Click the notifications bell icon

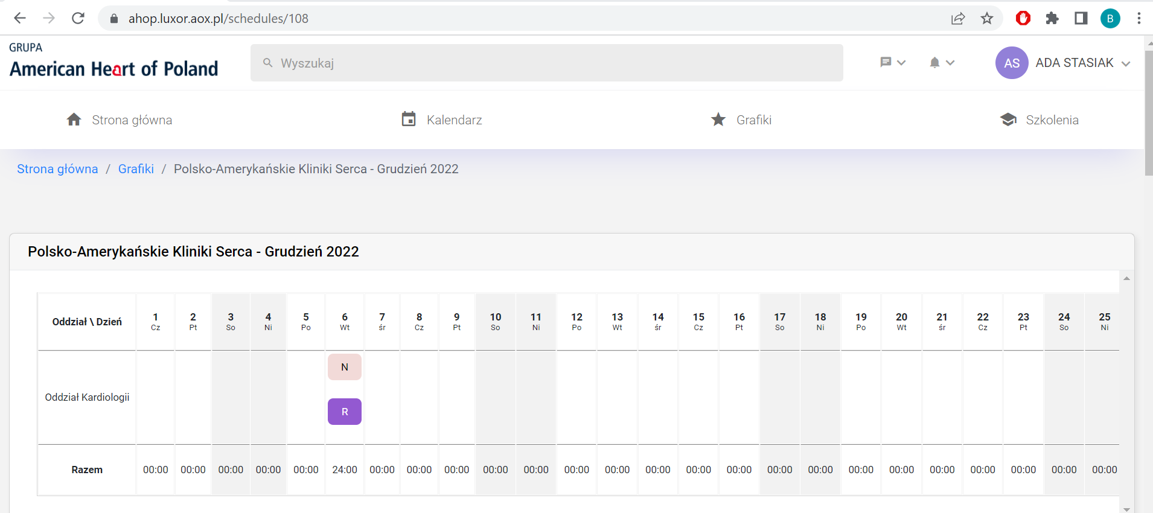click(934, 62)
